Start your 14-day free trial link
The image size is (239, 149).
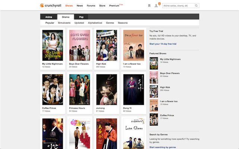click(163, 44)
